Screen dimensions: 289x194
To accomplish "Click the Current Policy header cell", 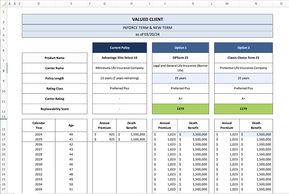I will (119, 47).
